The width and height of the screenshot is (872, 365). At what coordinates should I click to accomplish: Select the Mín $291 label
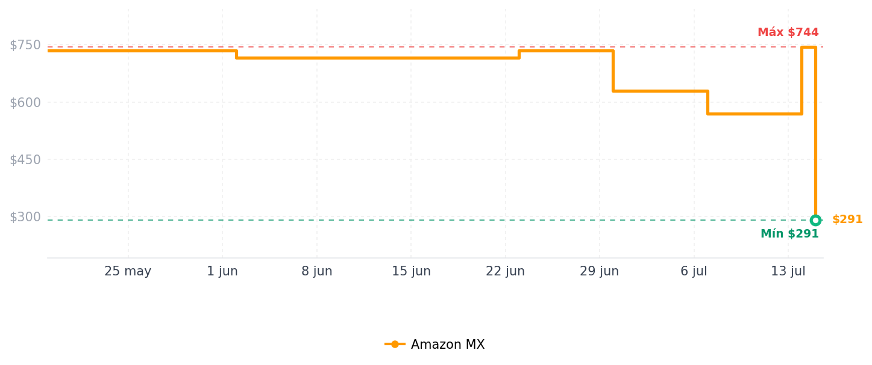click(x=789, y=234)
